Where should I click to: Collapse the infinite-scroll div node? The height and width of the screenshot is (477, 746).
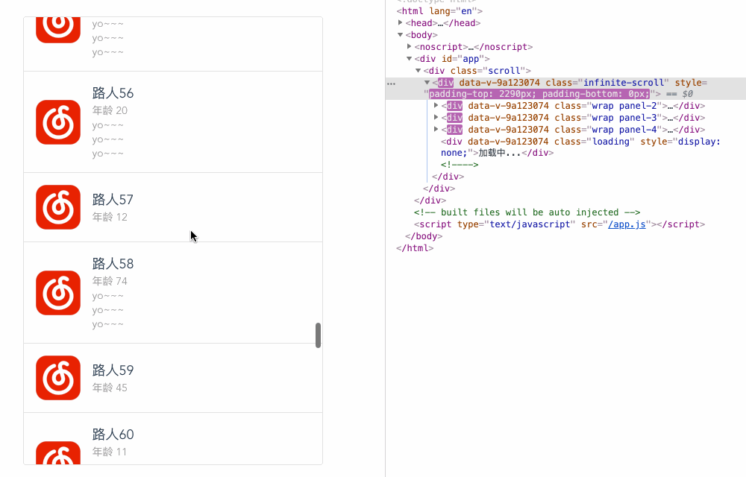tap(427, 82)
